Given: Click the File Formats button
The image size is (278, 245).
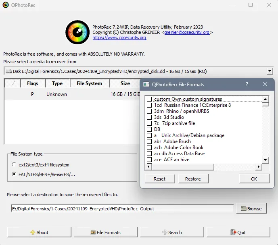Looking at the screenshot, I should click(106, 232).
